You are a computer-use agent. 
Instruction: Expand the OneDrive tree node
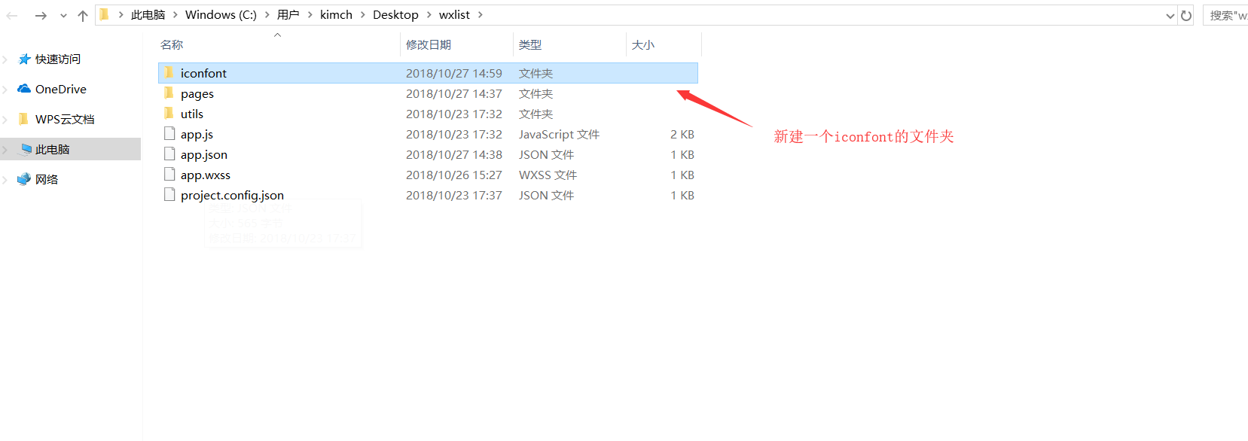[x=5, y=90]
